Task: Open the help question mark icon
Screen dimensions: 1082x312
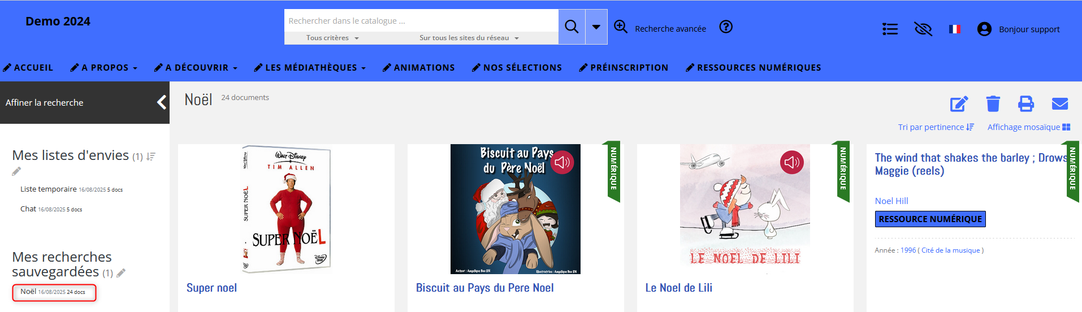Action: tap(726, 27)
